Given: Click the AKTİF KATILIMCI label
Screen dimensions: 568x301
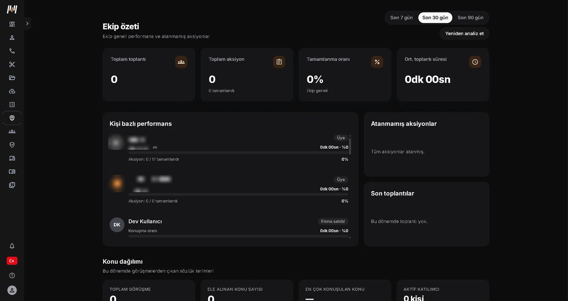Looking at the screenshot, I should (421, 289).
